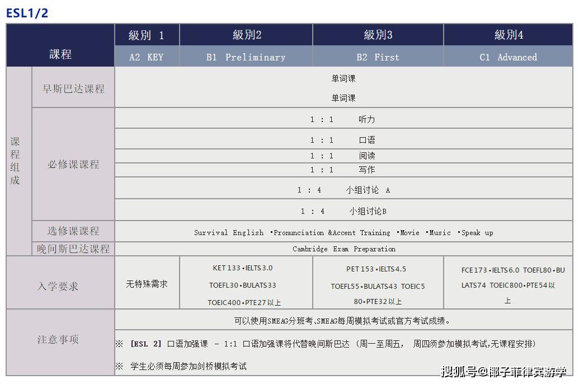Select the 級別3 header cell

tap(378, 35)
